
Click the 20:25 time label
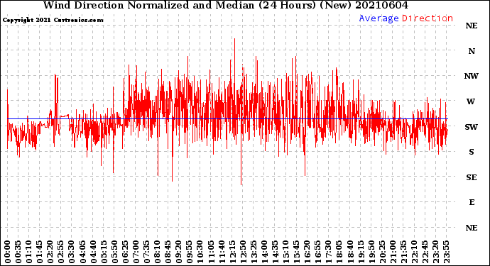(382, 252)
